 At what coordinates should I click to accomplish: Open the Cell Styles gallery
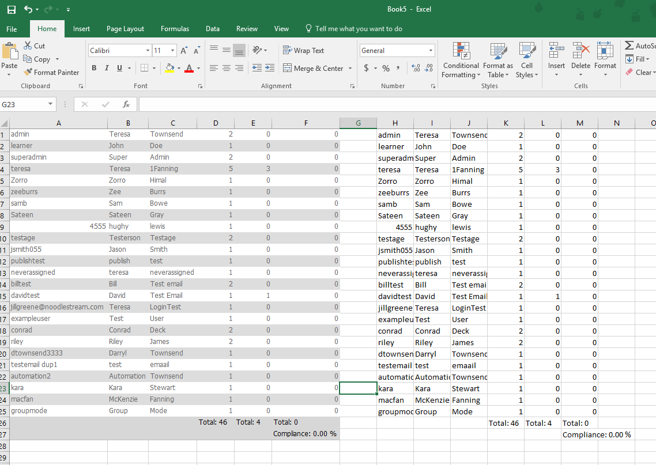tap(527, 61)
